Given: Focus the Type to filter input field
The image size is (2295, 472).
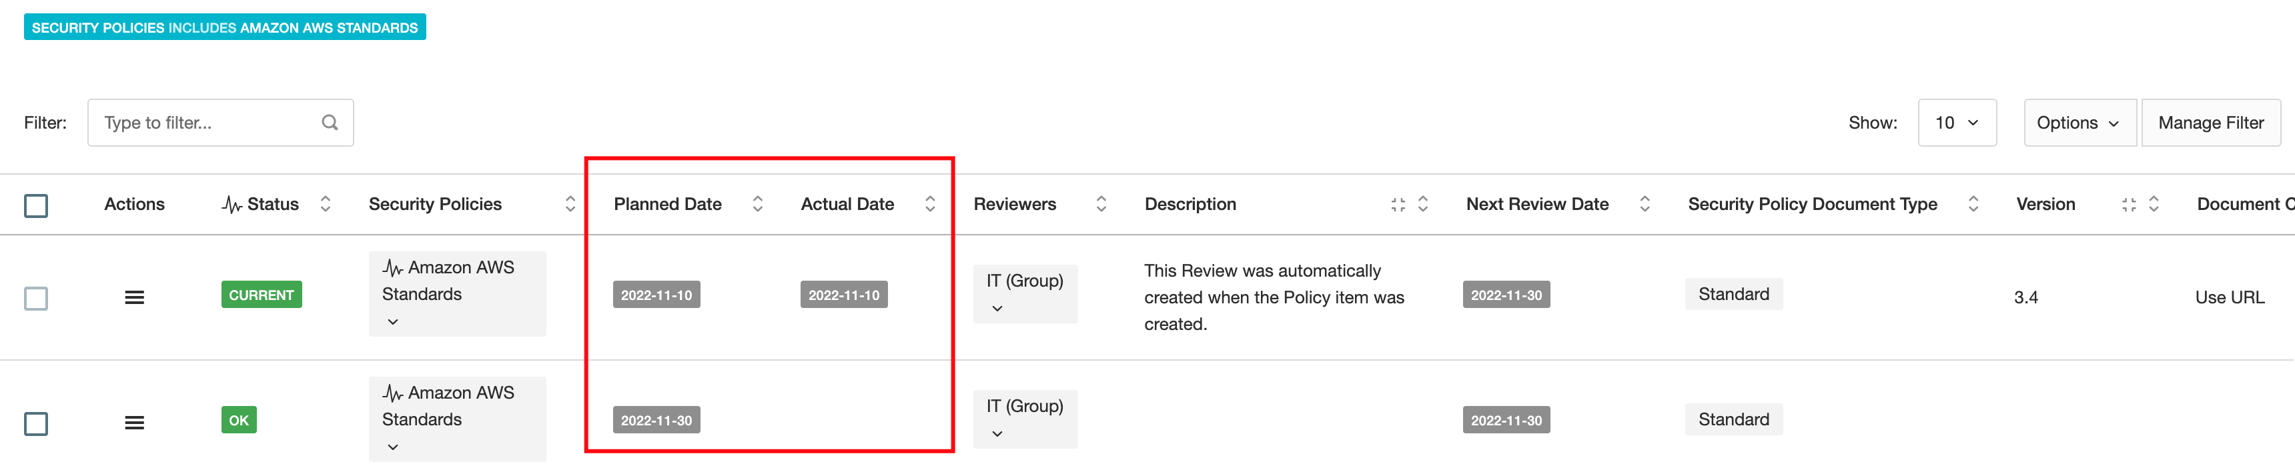Looking at the screenshot, I should 205,123.
